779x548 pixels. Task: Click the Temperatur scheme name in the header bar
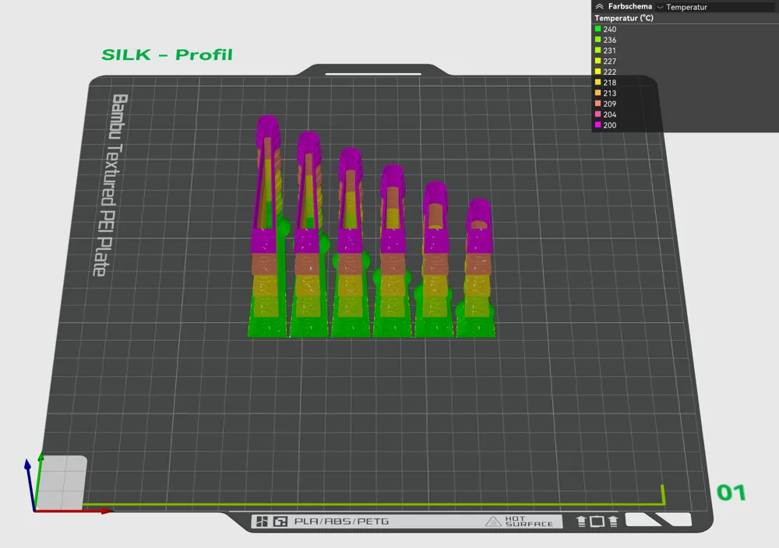(687, 8)
